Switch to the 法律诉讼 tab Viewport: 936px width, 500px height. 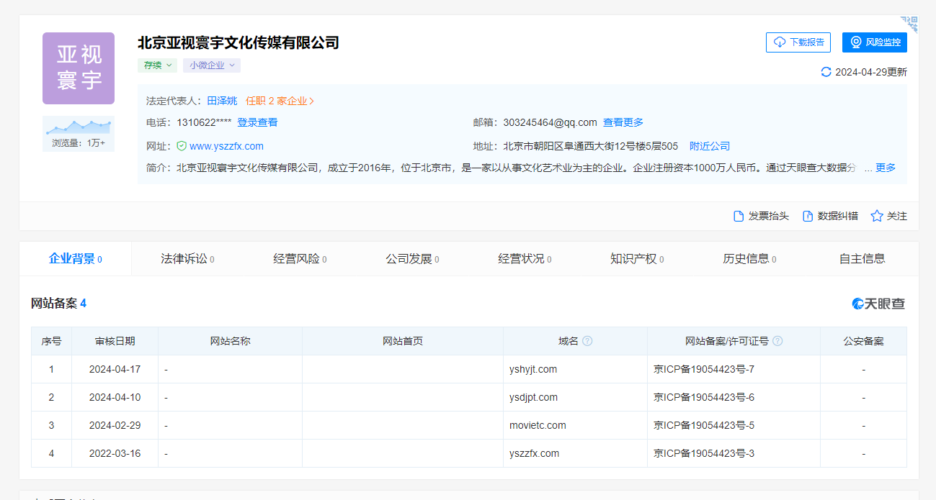(187, 259)
